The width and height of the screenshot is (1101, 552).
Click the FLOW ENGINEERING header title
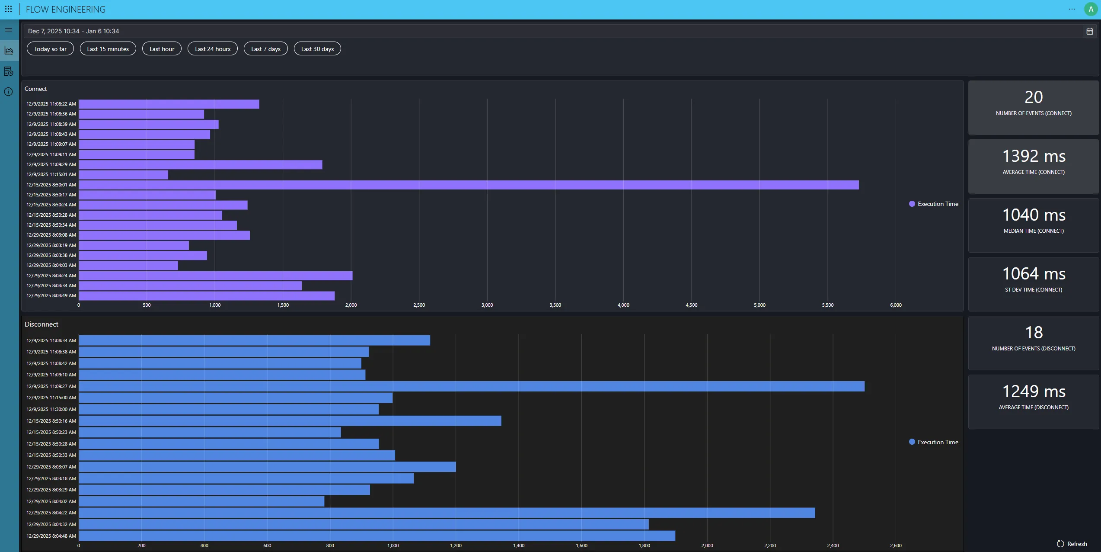click(x=66, y=9)
